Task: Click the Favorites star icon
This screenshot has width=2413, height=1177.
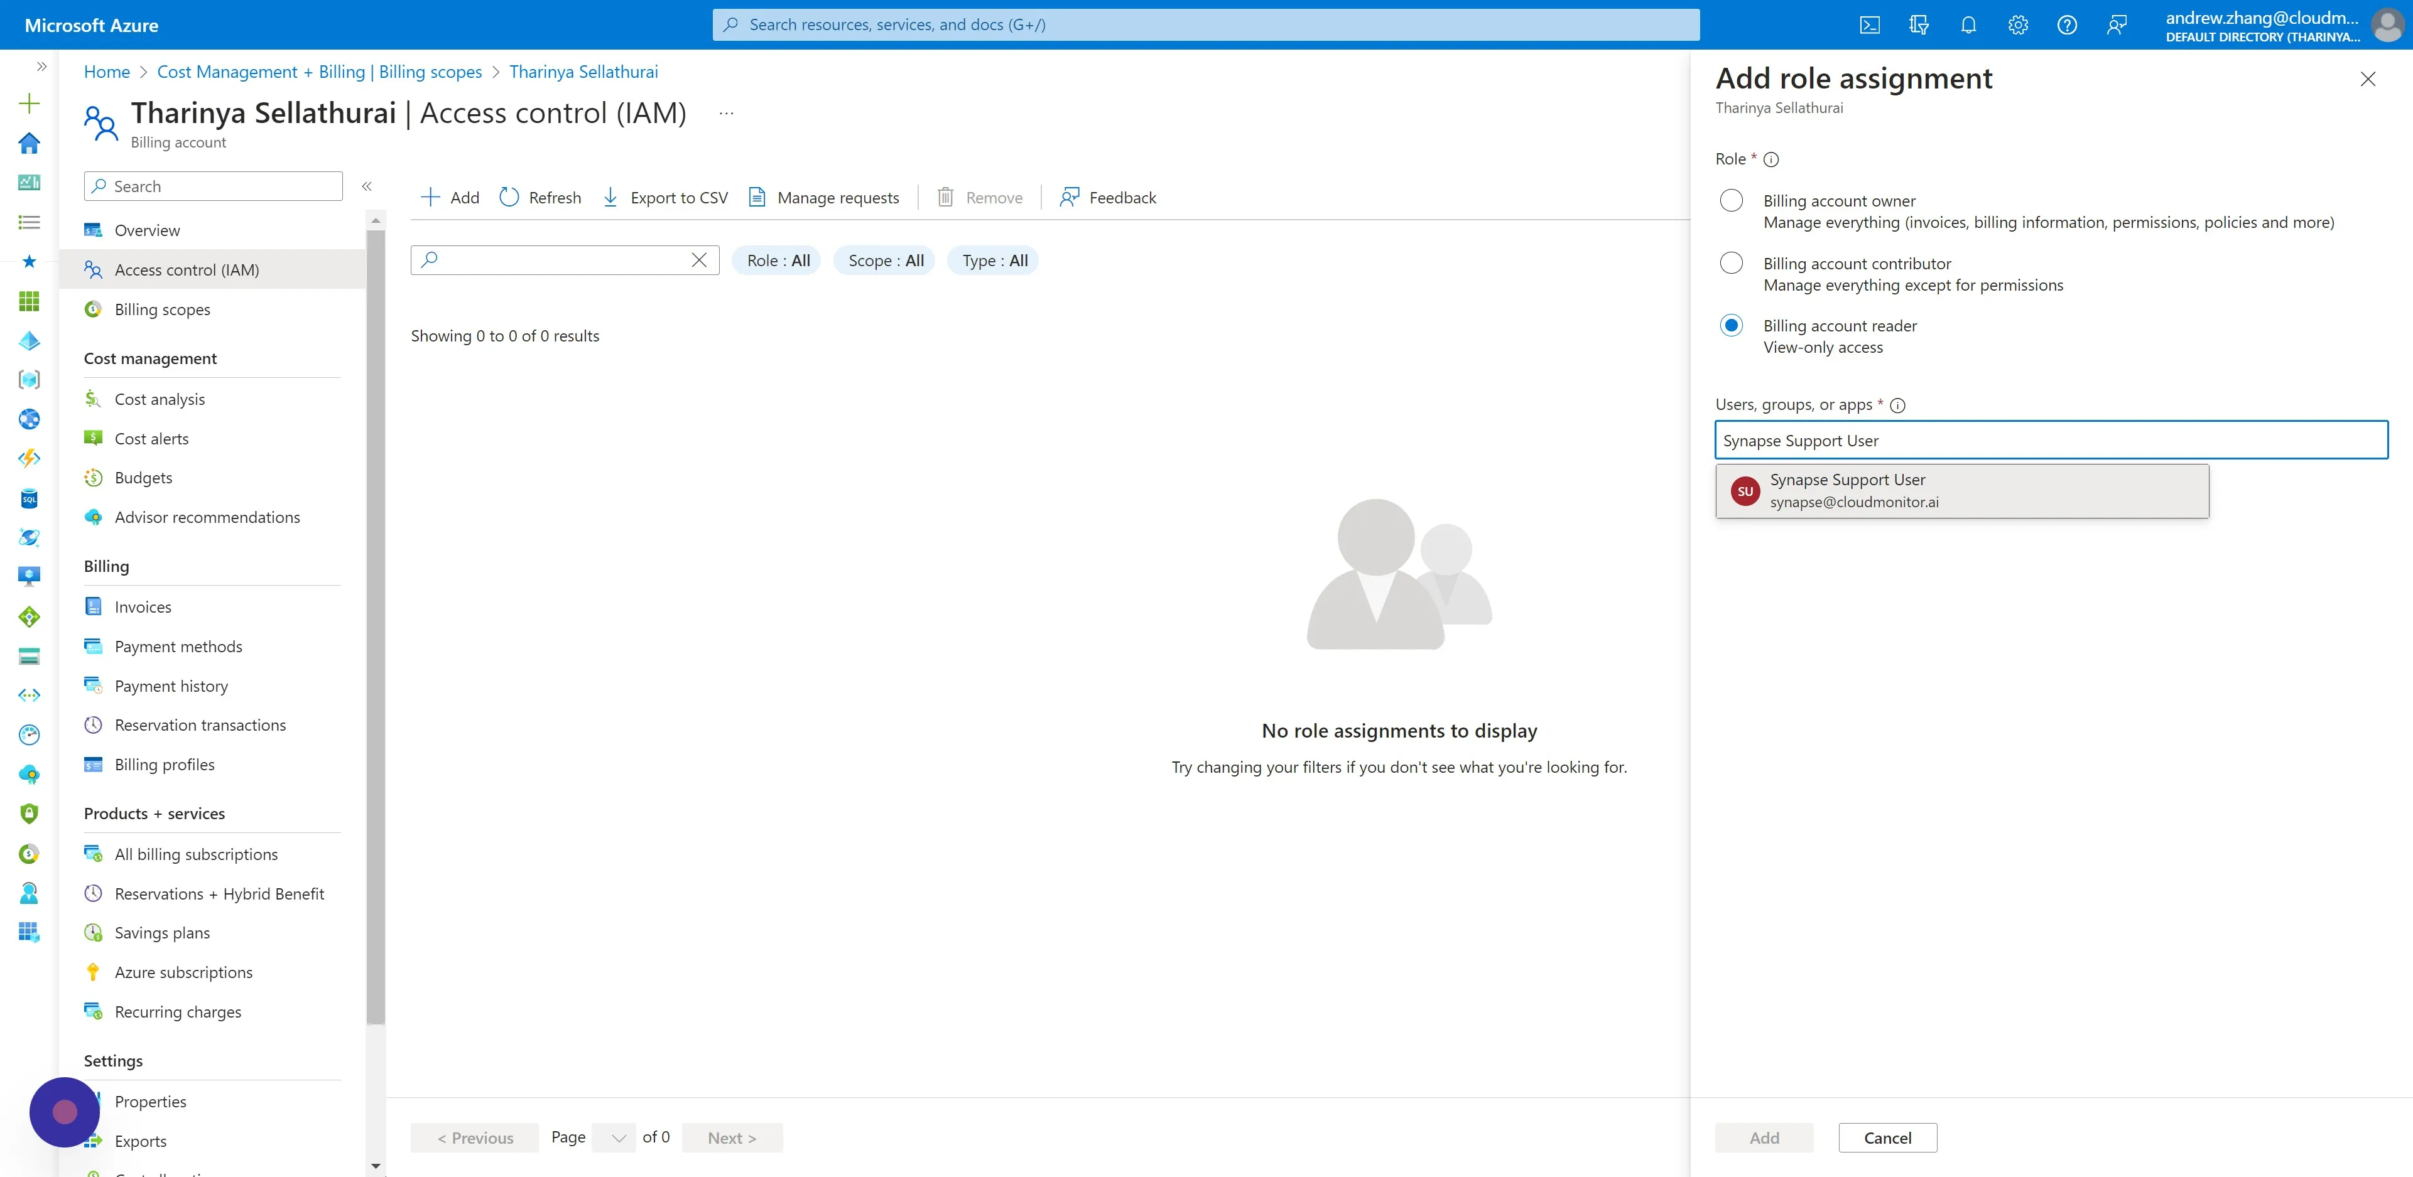Action: pyautogui.click(x=29, y=261)
